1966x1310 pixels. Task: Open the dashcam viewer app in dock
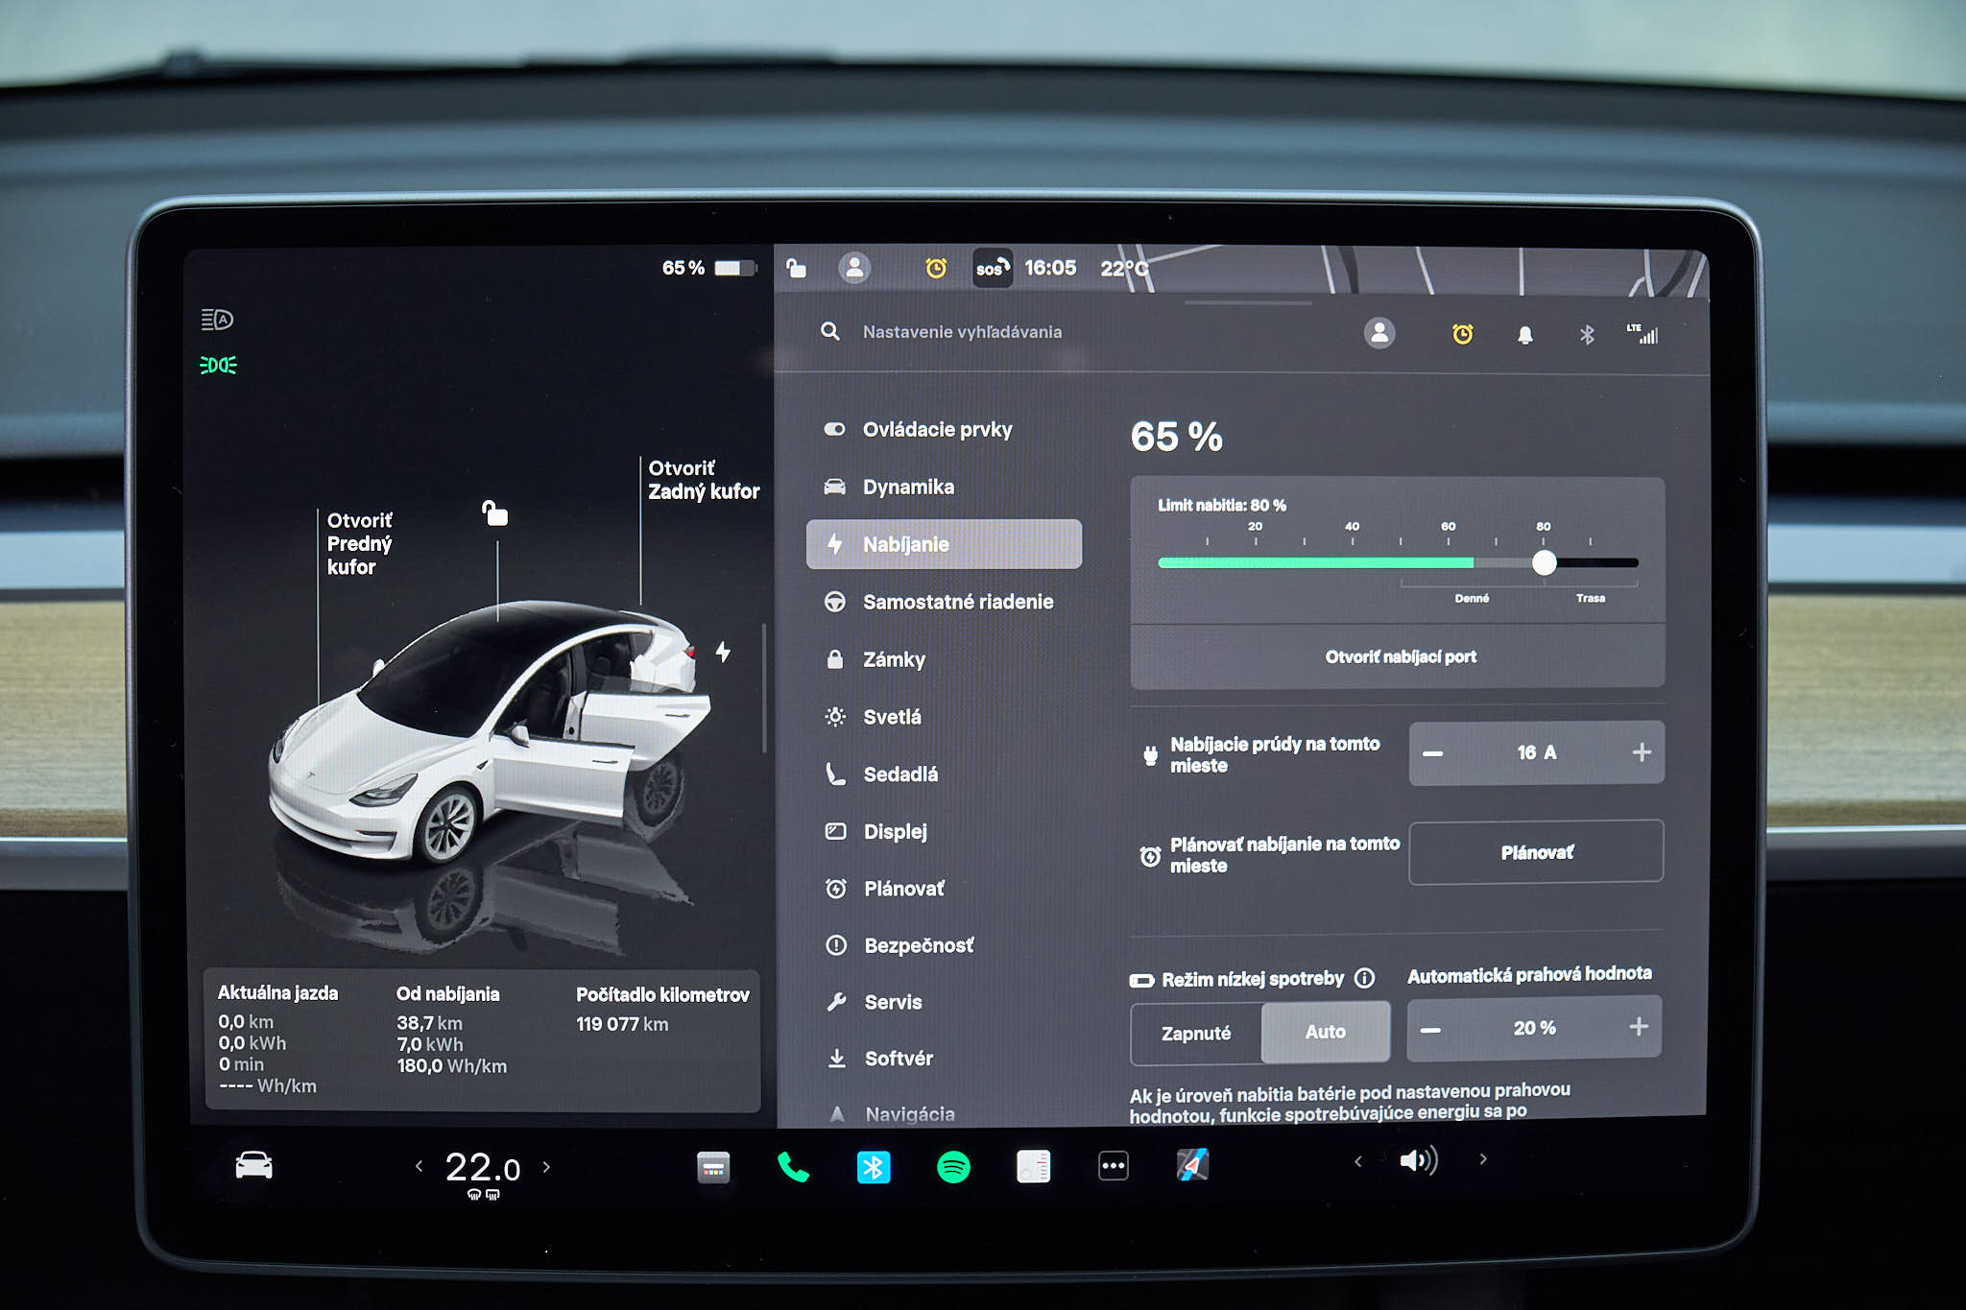pyautogui.click(x=713, y=1167)
